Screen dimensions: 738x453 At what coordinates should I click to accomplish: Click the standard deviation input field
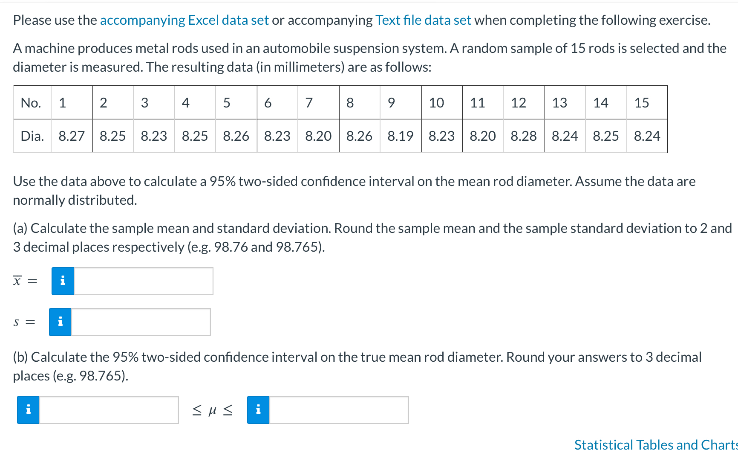[141, 322]
